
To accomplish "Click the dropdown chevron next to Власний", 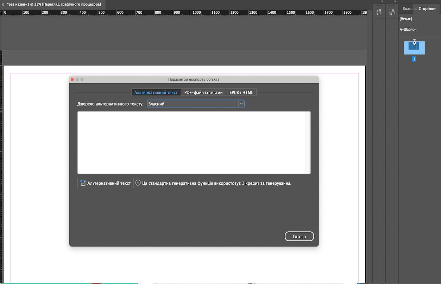I will (x=241, y=104).
